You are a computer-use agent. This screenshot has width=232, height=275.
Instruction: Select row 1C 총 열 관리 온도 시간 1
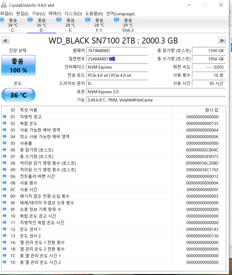click(x=111, y=256)
